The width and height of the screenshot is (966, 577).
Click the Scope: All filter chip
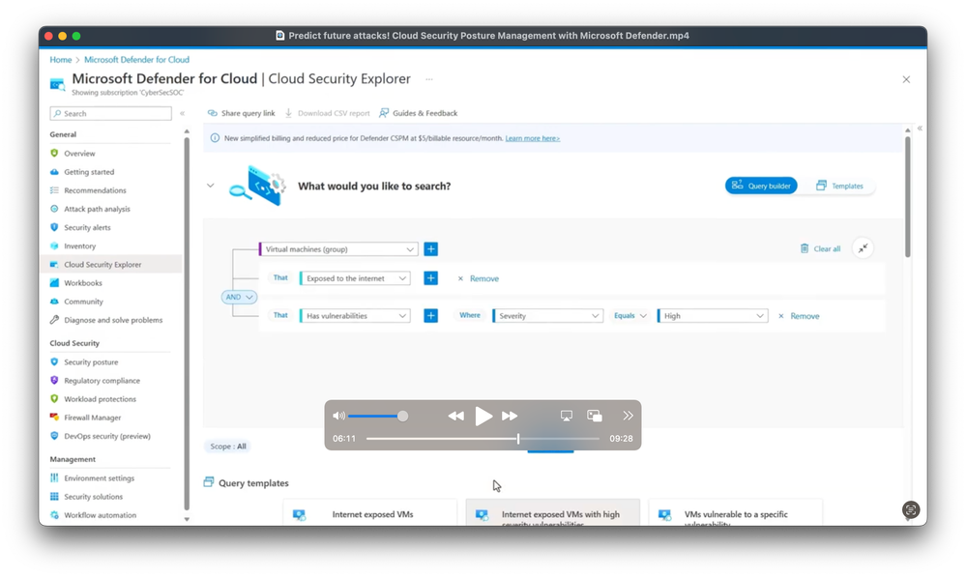pyautogui.click(x=228, y=447)
